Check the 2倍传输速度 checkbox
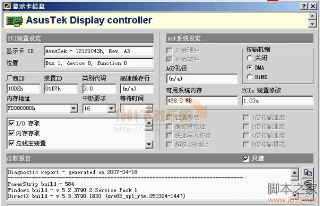 pos(246,126)
